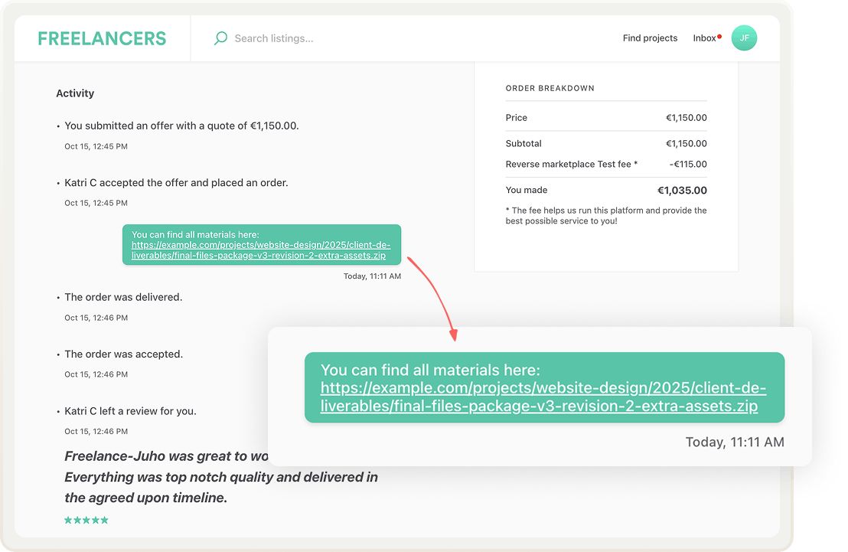Click the Activity section heading
848x552 pixels.
coord(75,93)
